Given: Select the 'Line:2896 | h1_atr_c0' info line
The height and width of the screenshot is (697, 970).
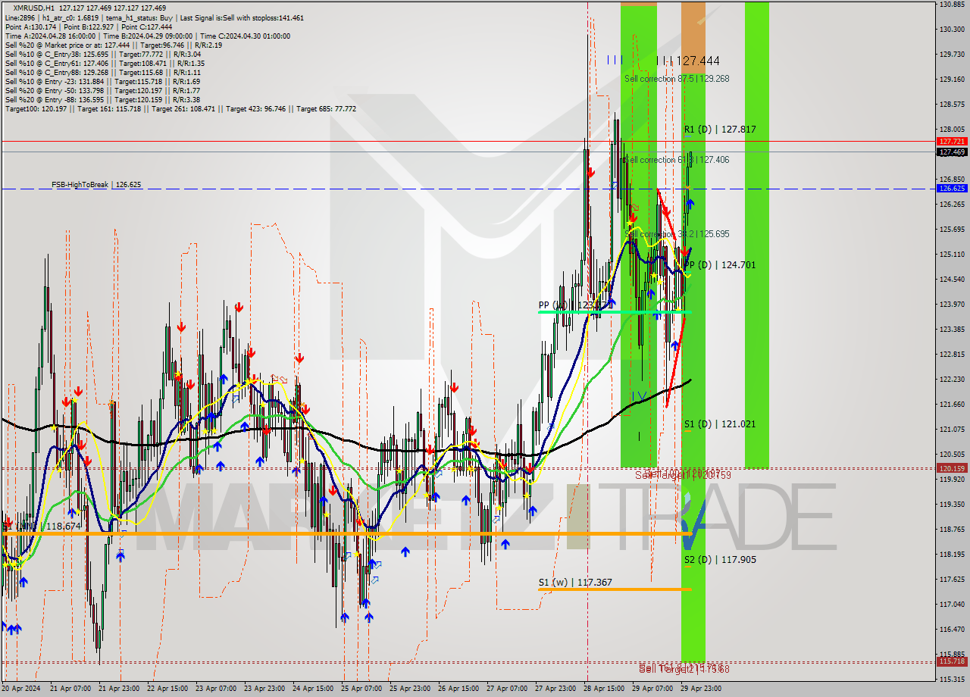Looking at the screenshot, I should pyautogui.click(x=155, y=17).
